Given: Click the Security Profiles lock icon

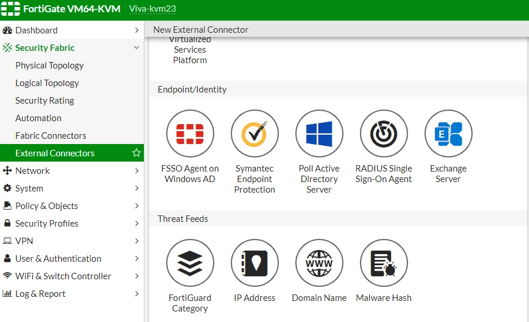Looking at the screenshot, I should click(7, 222).
